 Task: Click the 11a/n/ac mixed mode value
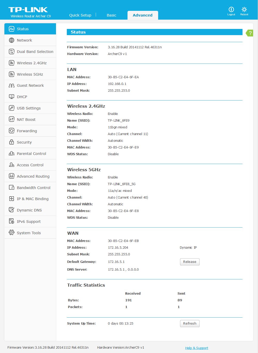tap(120, 191)
